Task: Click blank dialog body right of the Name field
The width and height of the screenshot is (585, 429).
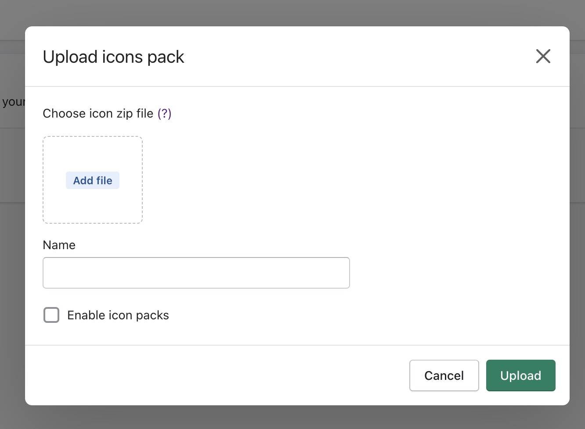Action: (457, 273)
